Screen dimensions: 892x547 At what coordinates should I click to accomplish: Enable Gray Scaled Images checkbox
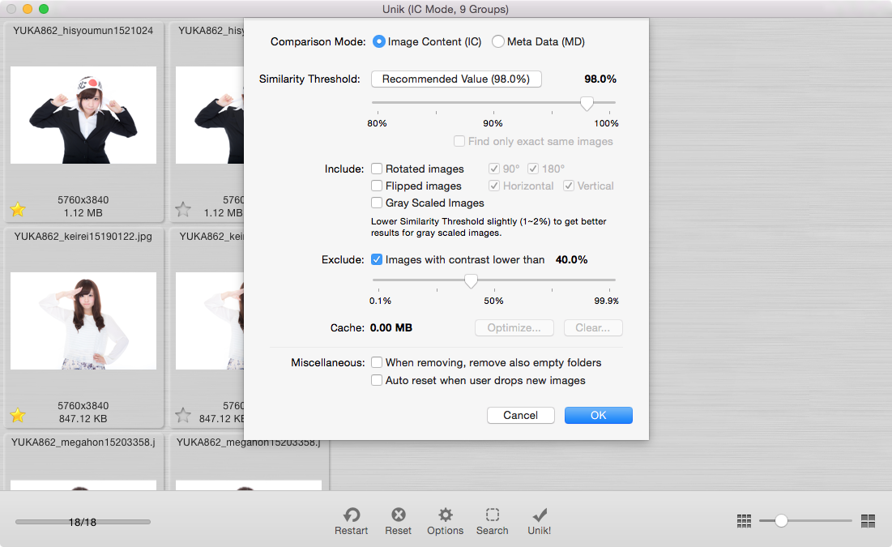coord(377,203)
